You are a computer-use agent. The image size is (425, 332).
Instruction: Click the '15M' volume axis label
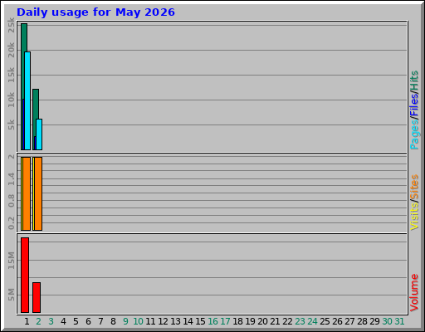point(11,261)
